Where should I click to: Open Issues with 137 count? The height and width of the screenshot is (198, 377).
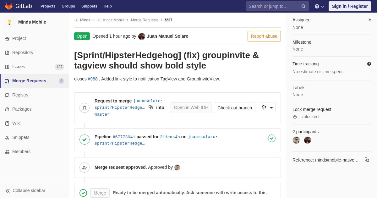[x=35, y=67]
